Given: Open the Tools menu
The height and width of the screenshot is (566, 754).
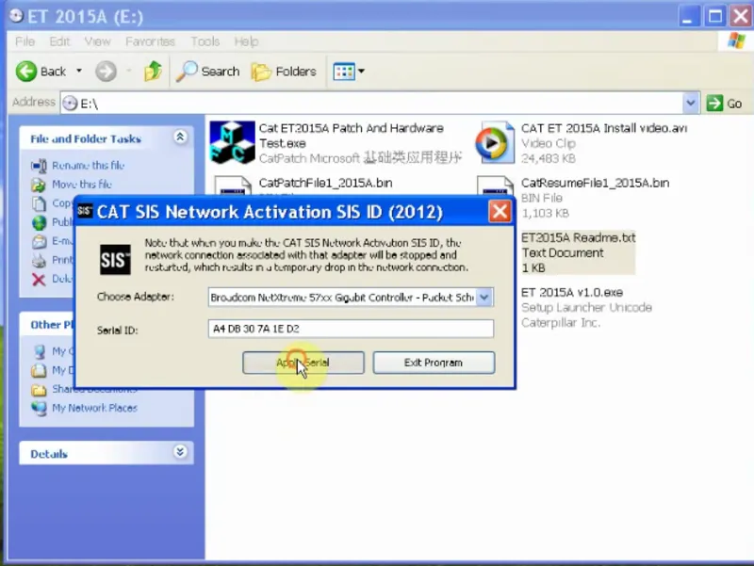Looking at the screenshot, I should [x=205, y=41].
